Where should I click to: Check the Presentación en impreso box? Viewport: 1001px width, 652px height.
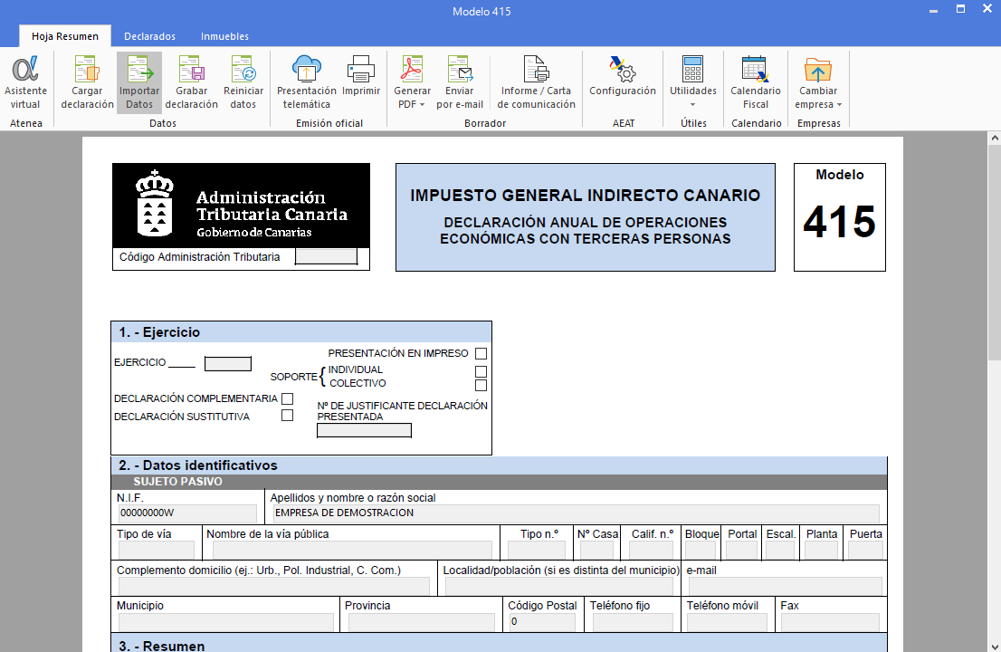coord(481,354)
